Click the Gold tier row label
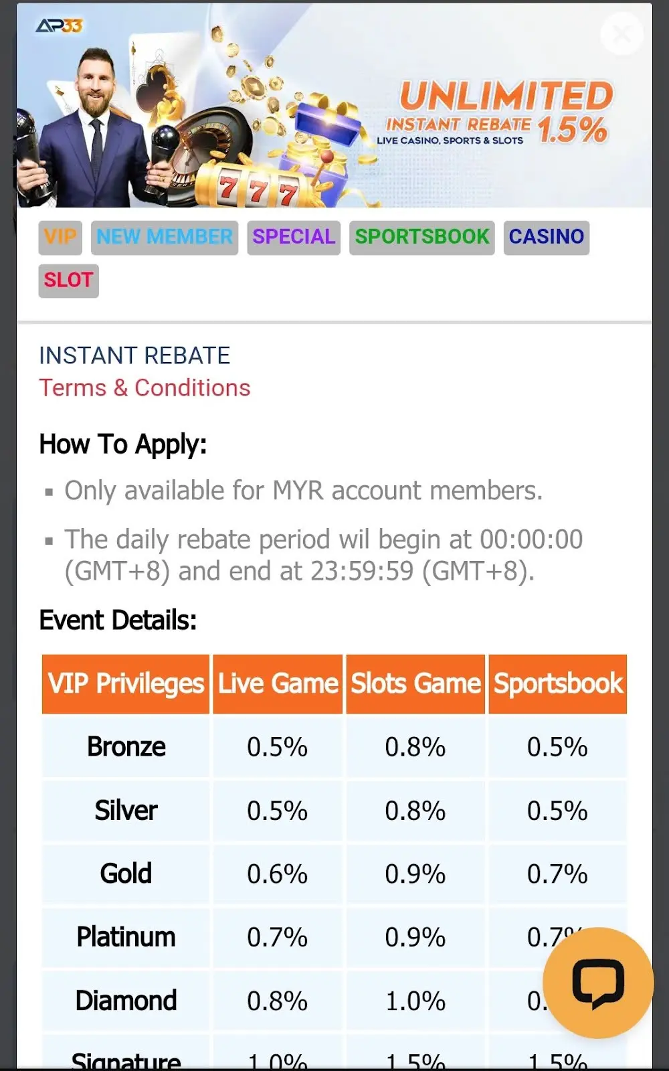This screenshot has width=669, height=1071. [x=126, y=874]
